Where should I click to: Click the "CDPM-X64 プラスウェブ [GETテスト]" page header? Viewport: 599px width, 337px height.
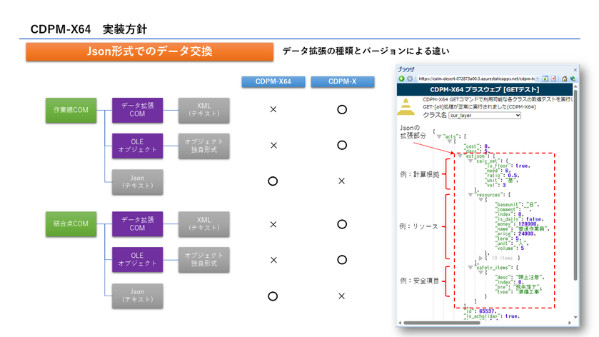484,89
